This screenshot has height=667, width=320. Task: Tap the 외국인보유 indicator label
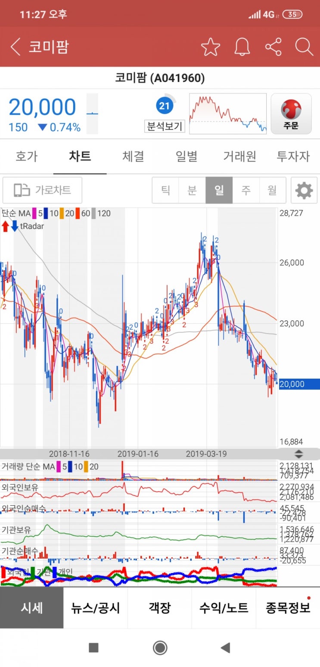click(x=20, y=487)
